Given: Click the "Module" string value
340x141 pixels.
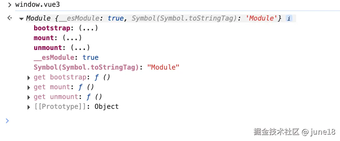Looking at the screenshot, I should click(163, 67).
